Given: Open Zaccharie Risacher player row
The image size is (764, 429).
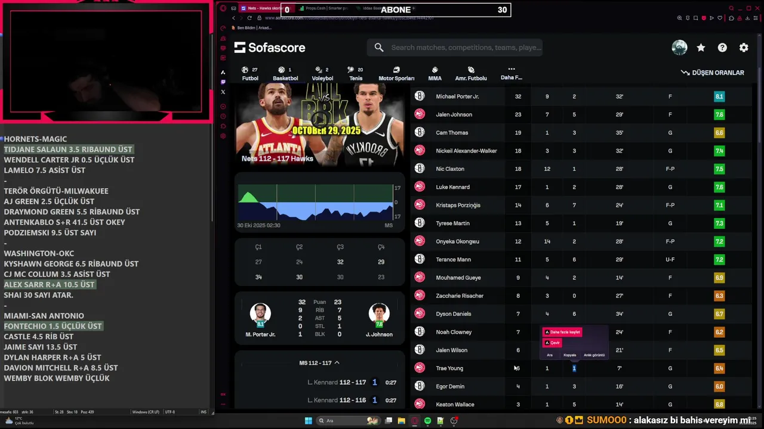Looking at the screenshot, I should [x=581, y=296].
